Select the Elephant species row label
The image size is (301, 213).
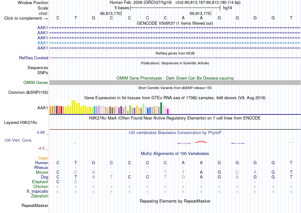(x=40, y=182)
